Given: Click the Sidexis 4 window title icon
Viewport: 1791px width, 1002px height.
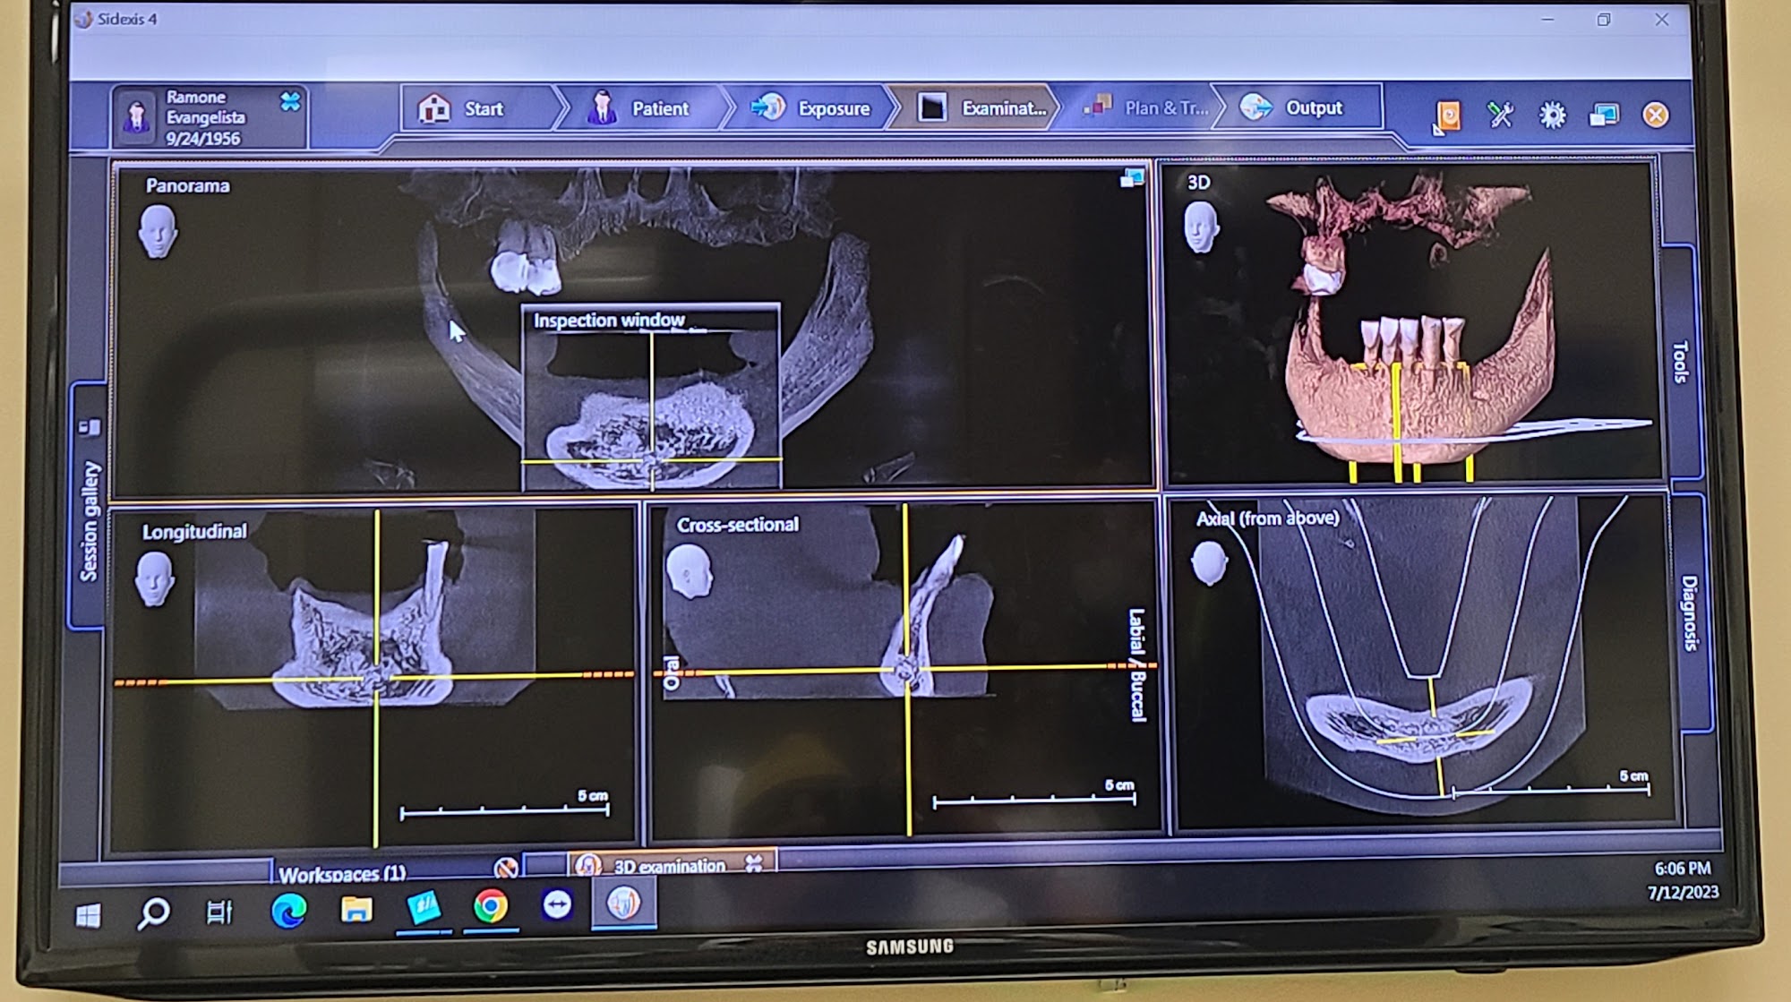Looking at the screenshot, I should click(x=83, y=19).
